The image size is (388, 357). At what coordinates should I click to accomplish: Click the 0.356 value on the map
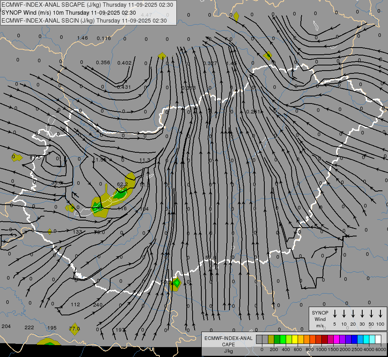103,62
